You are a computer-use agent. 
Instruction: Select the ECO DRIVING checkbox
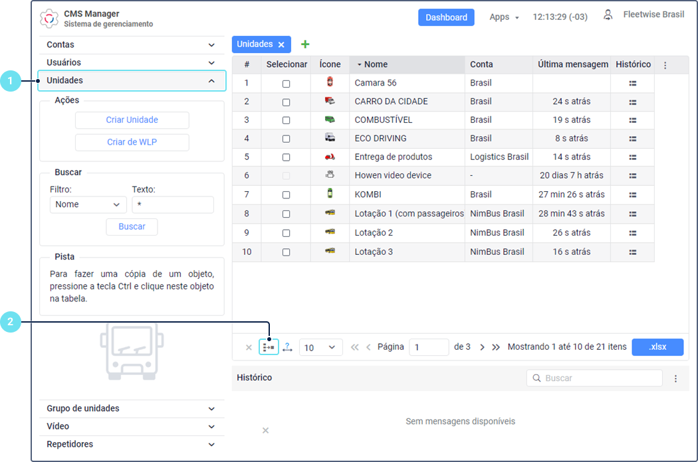pyautogui.click(x=287, y=139)
